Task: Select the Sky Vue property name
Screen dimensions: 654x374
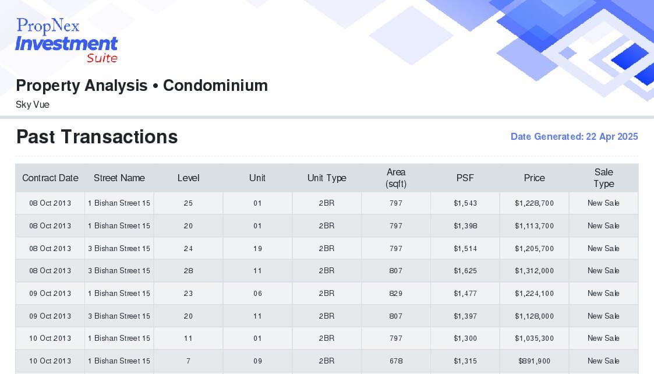Action: tap(33, 105)
